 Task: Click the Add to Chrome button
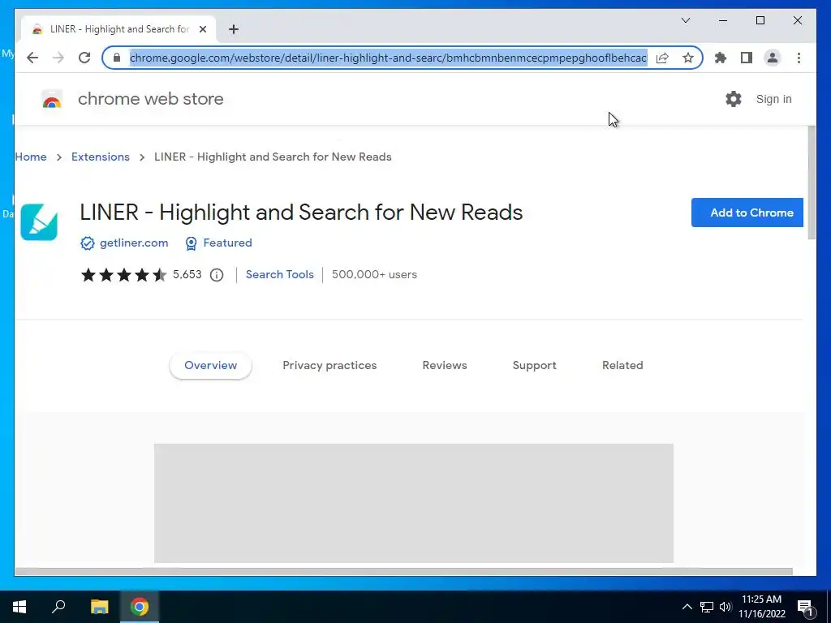(x=747, y=213)
